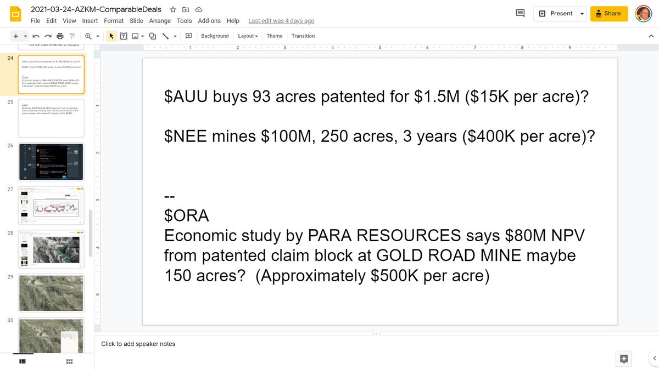Select slide 30 thumbnail
The width and height of the screenshot is (659, 370).
(51, 334)
